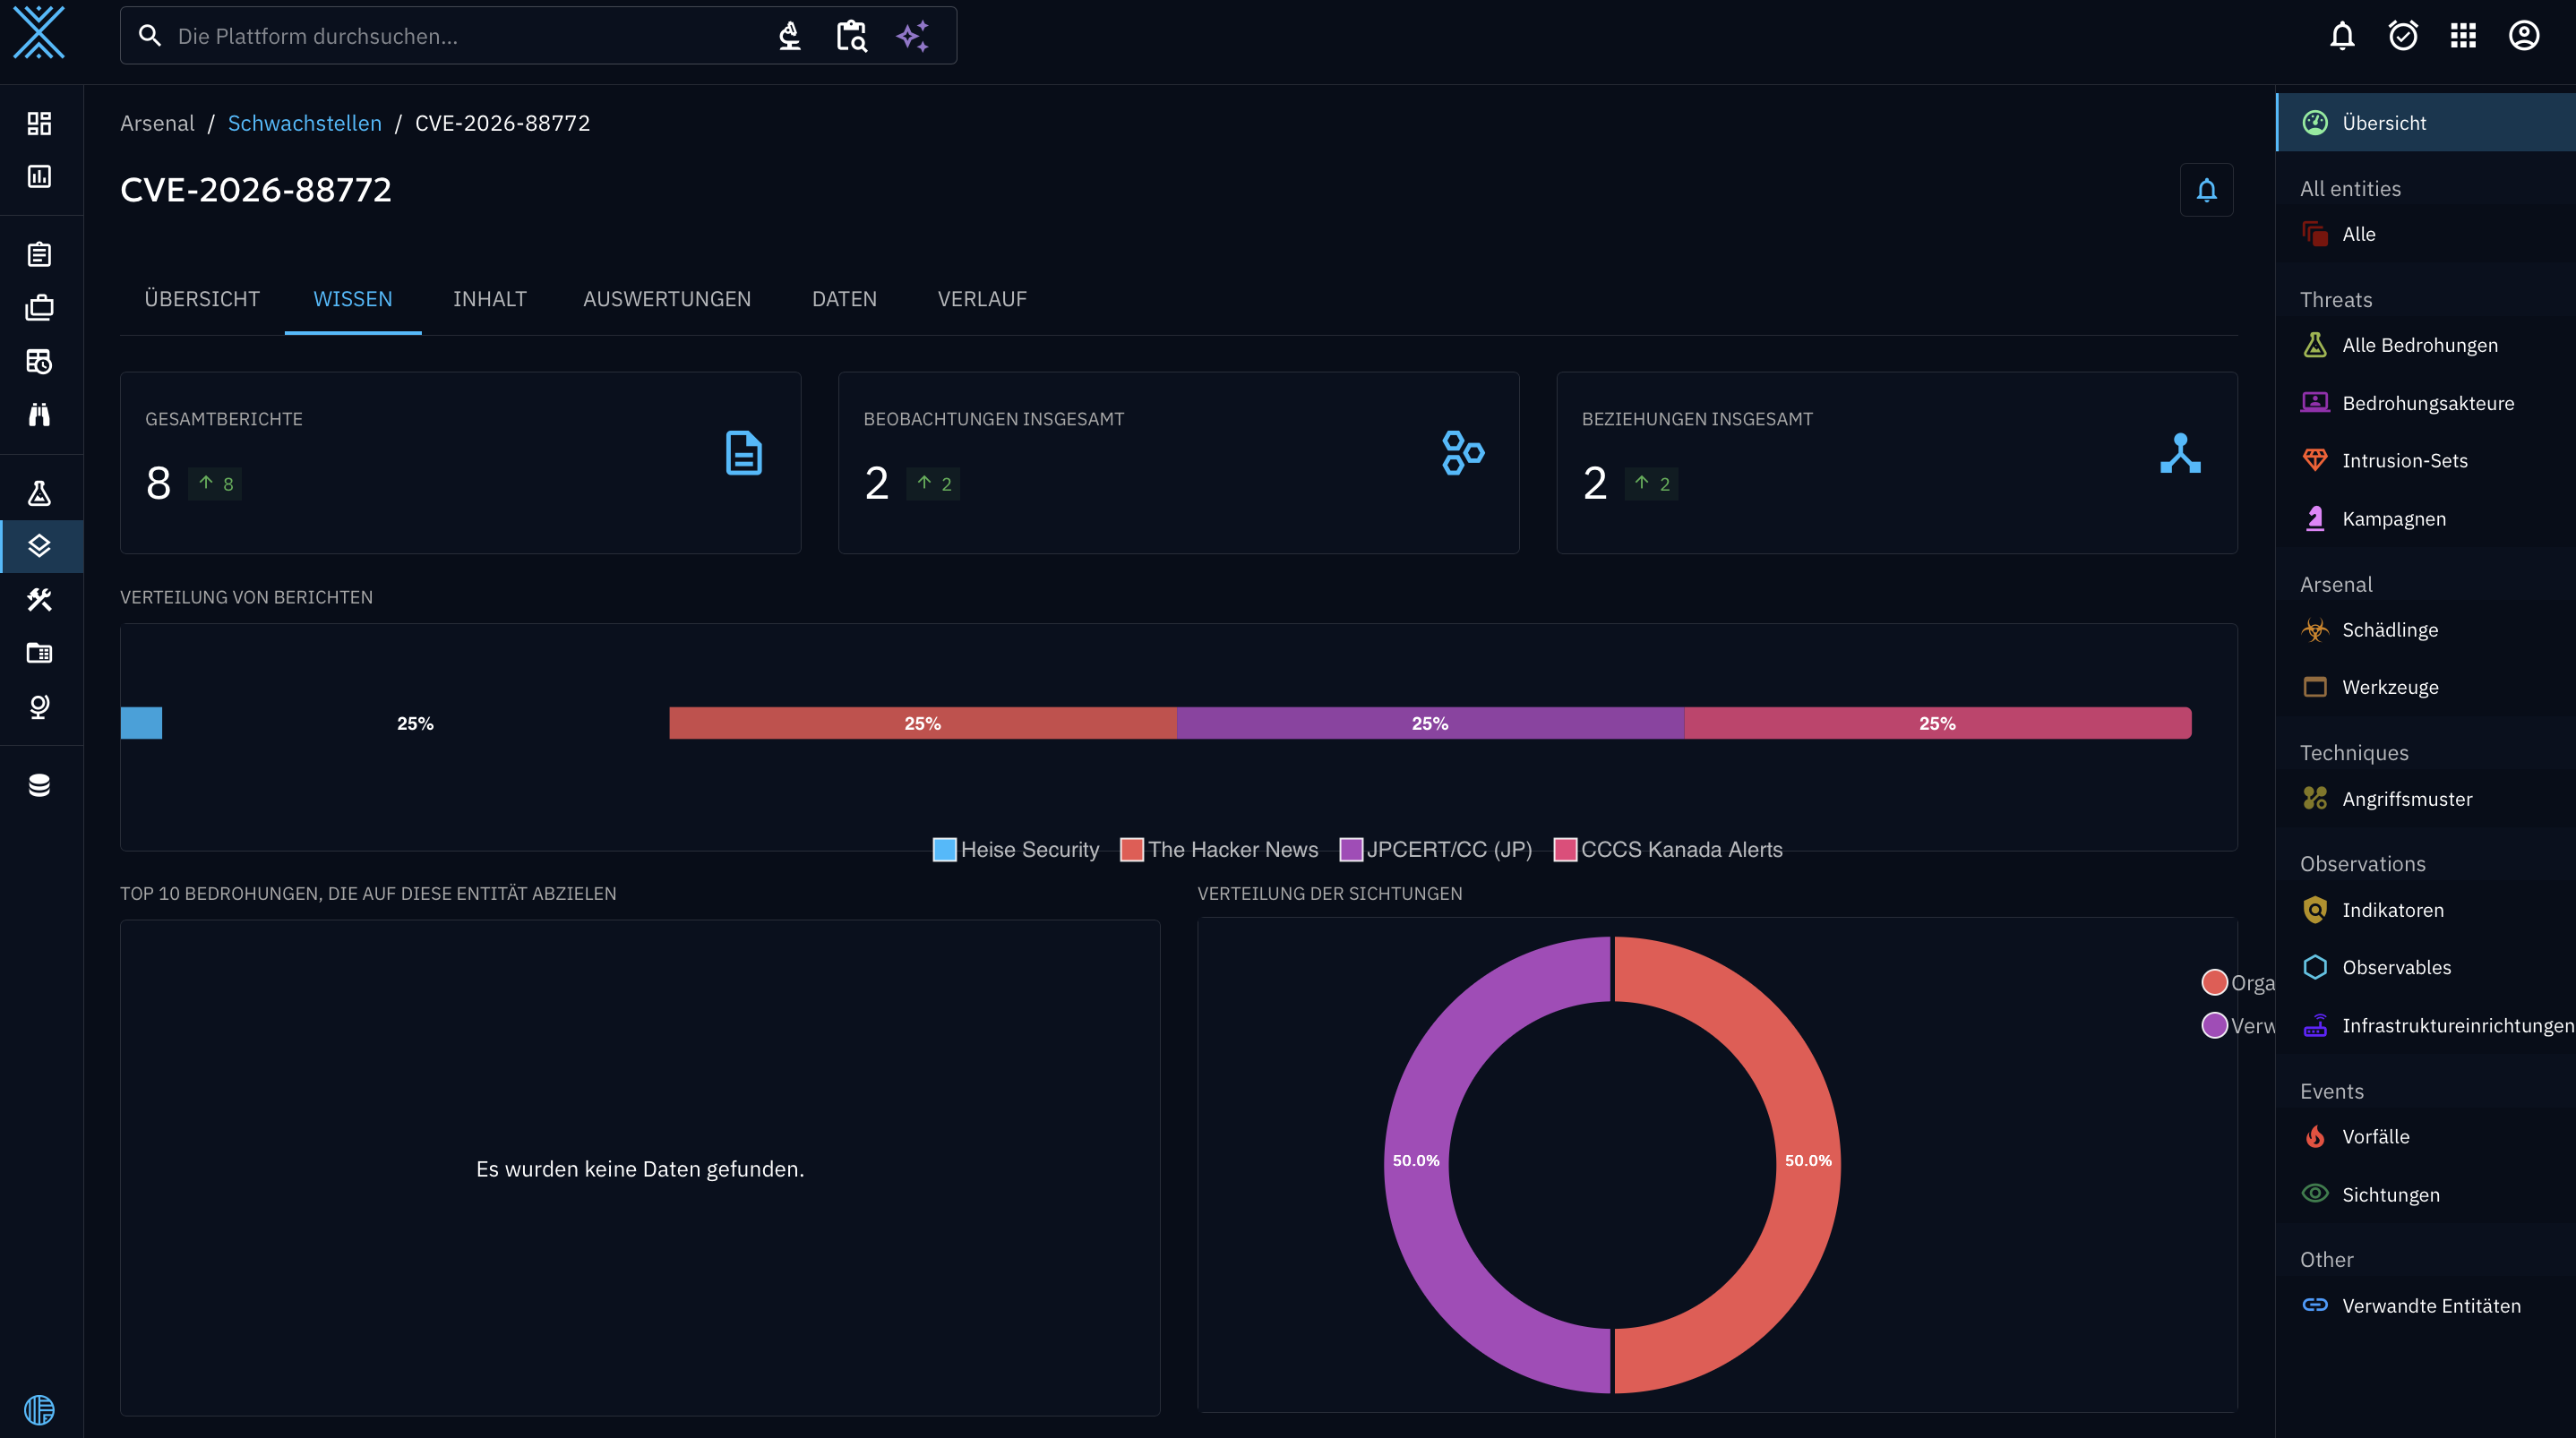2576x1438 pixels.
Task: Click the bulk search clipboard icon in the search bar
Action: pyautogui.click(x=851, y=36)
